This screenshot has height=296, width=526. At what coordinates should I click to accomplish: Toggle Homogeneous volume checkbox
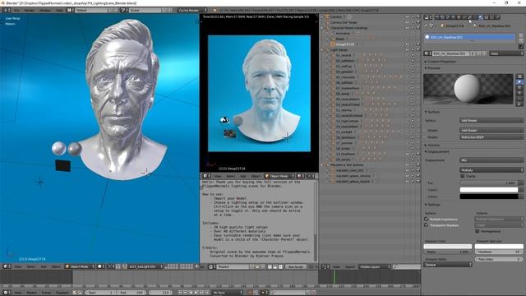pyautogui.click(x=478, y=231)
